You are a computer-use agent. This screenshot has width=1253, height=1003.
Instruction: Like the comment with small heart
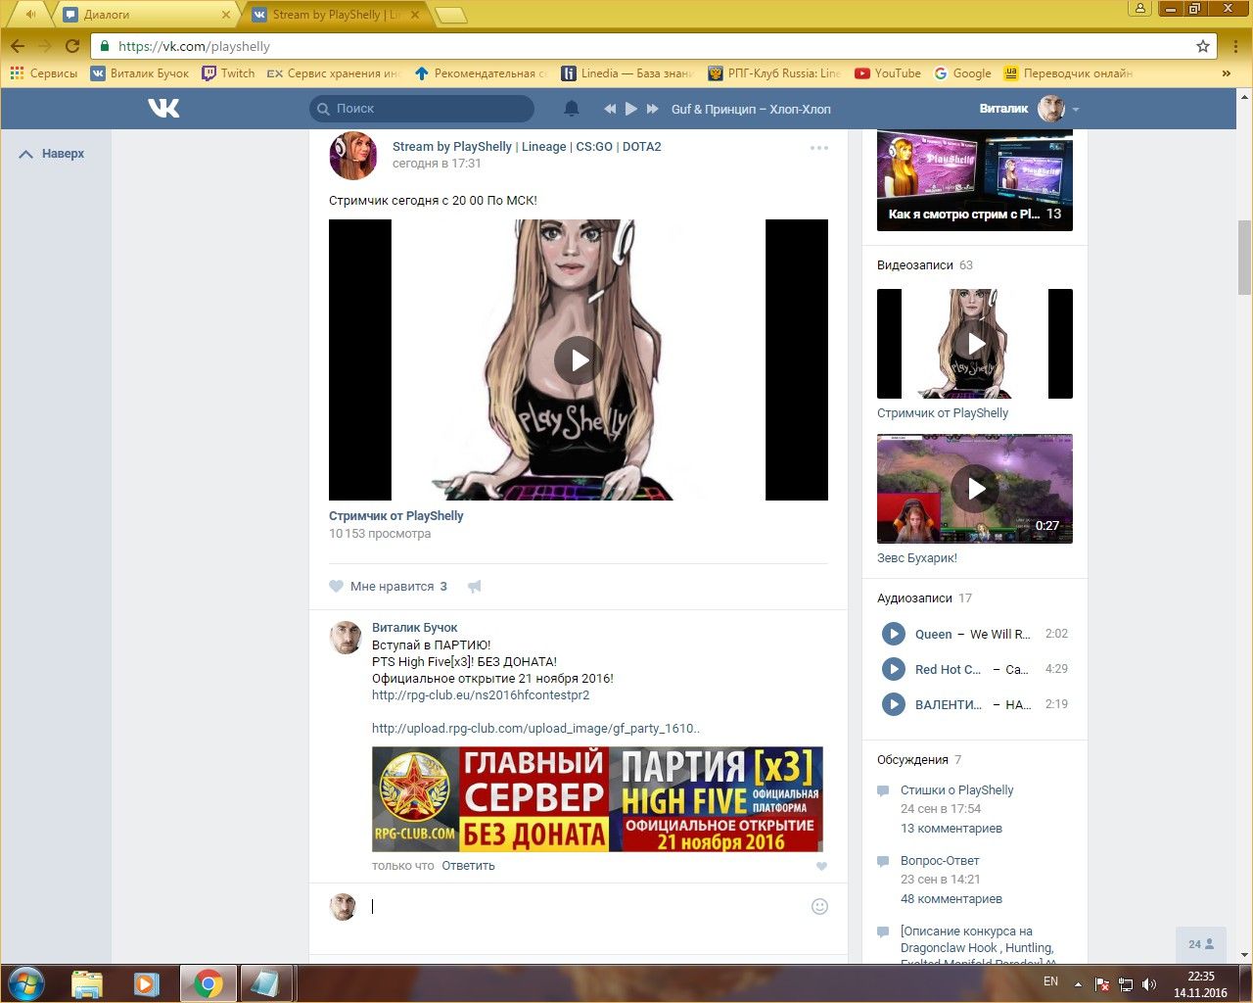pyautogui.click(x=821, y=866)
